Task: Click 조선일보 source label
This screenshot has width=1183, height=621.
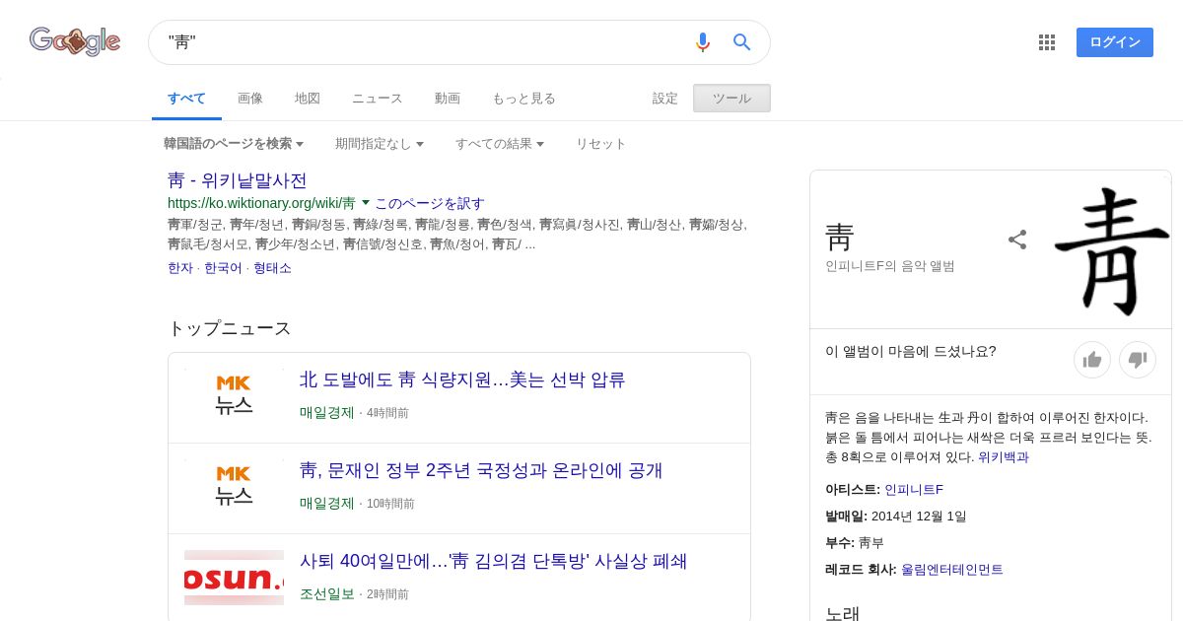Action: tap(327, 594)
